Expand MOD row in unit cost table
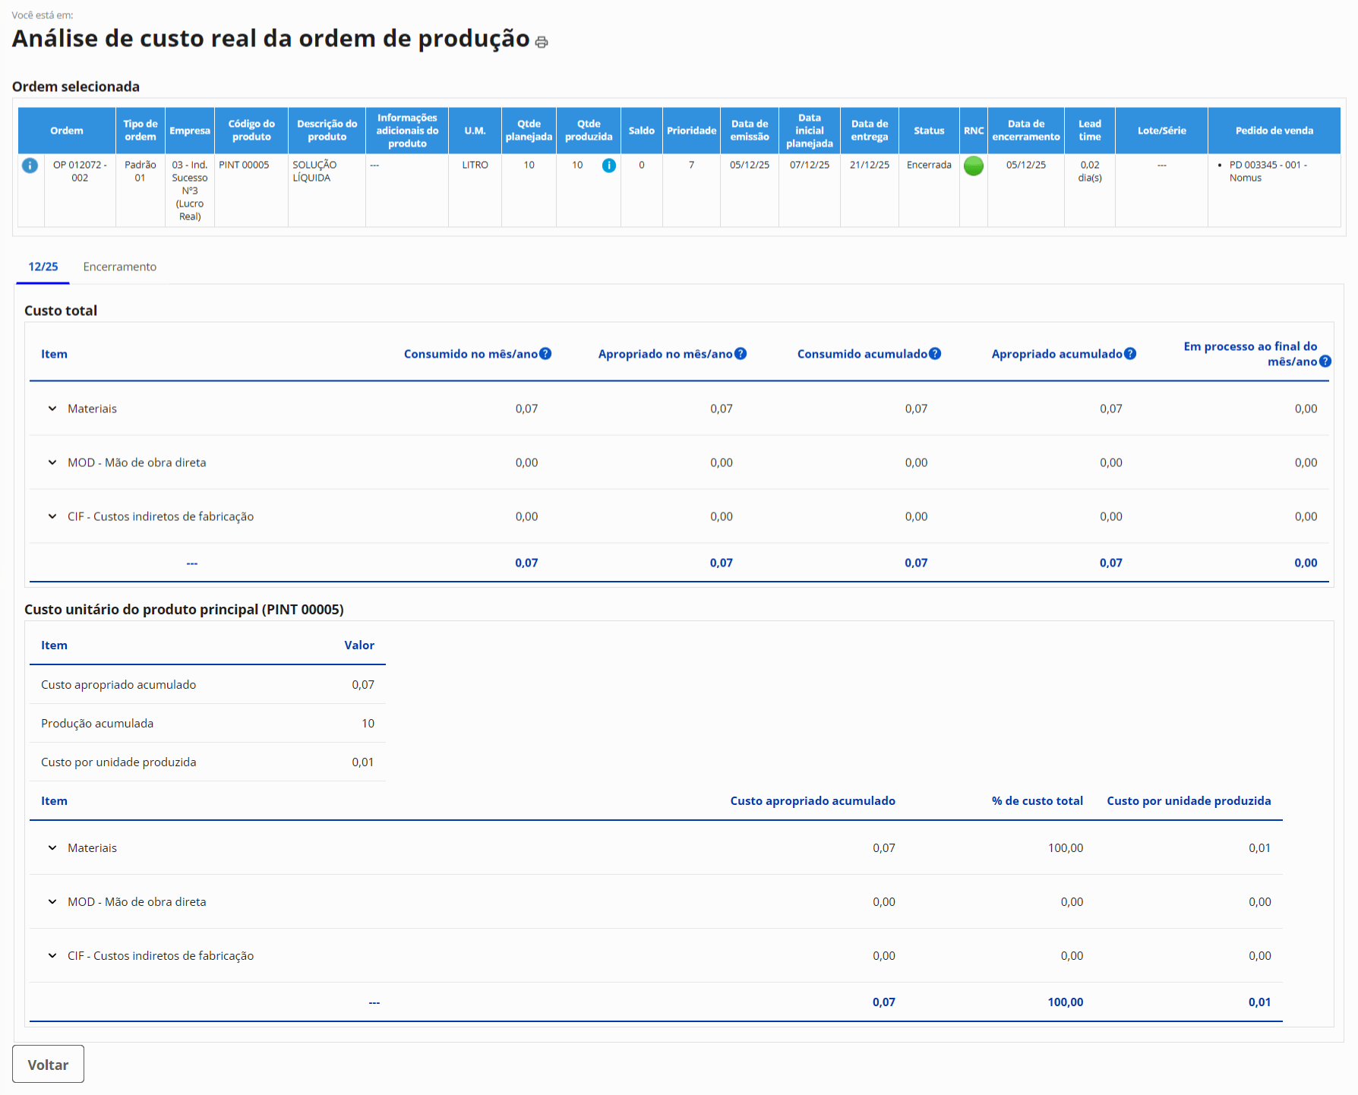 [52, 902]
